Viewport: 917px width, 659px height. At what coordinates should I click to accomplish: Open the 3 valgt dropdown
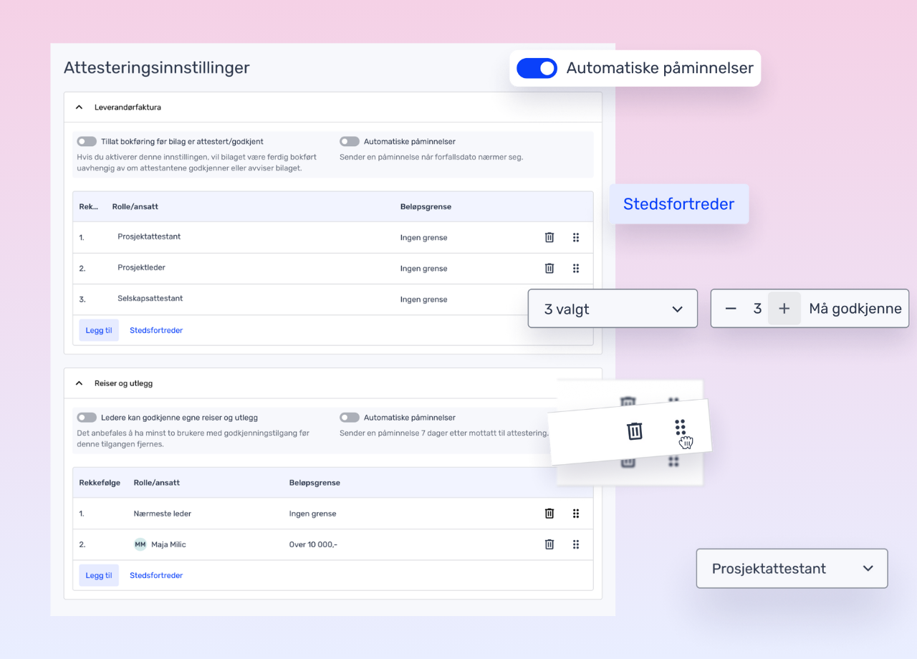coord(613,309)
